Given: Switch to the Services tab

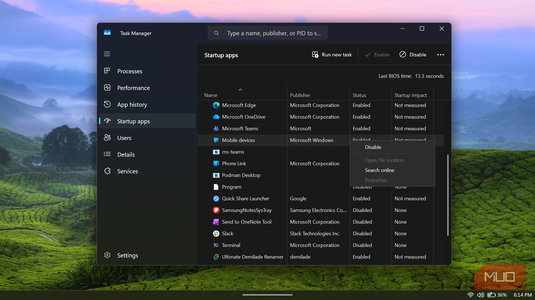Looking at the screenshot, I should pos(147,171).
